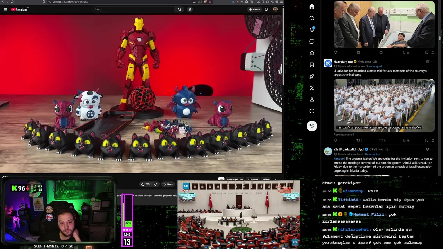Screen dimensions: 443x249
Task: Open X Notifications bell in sidebar
Action: (312, 30)
